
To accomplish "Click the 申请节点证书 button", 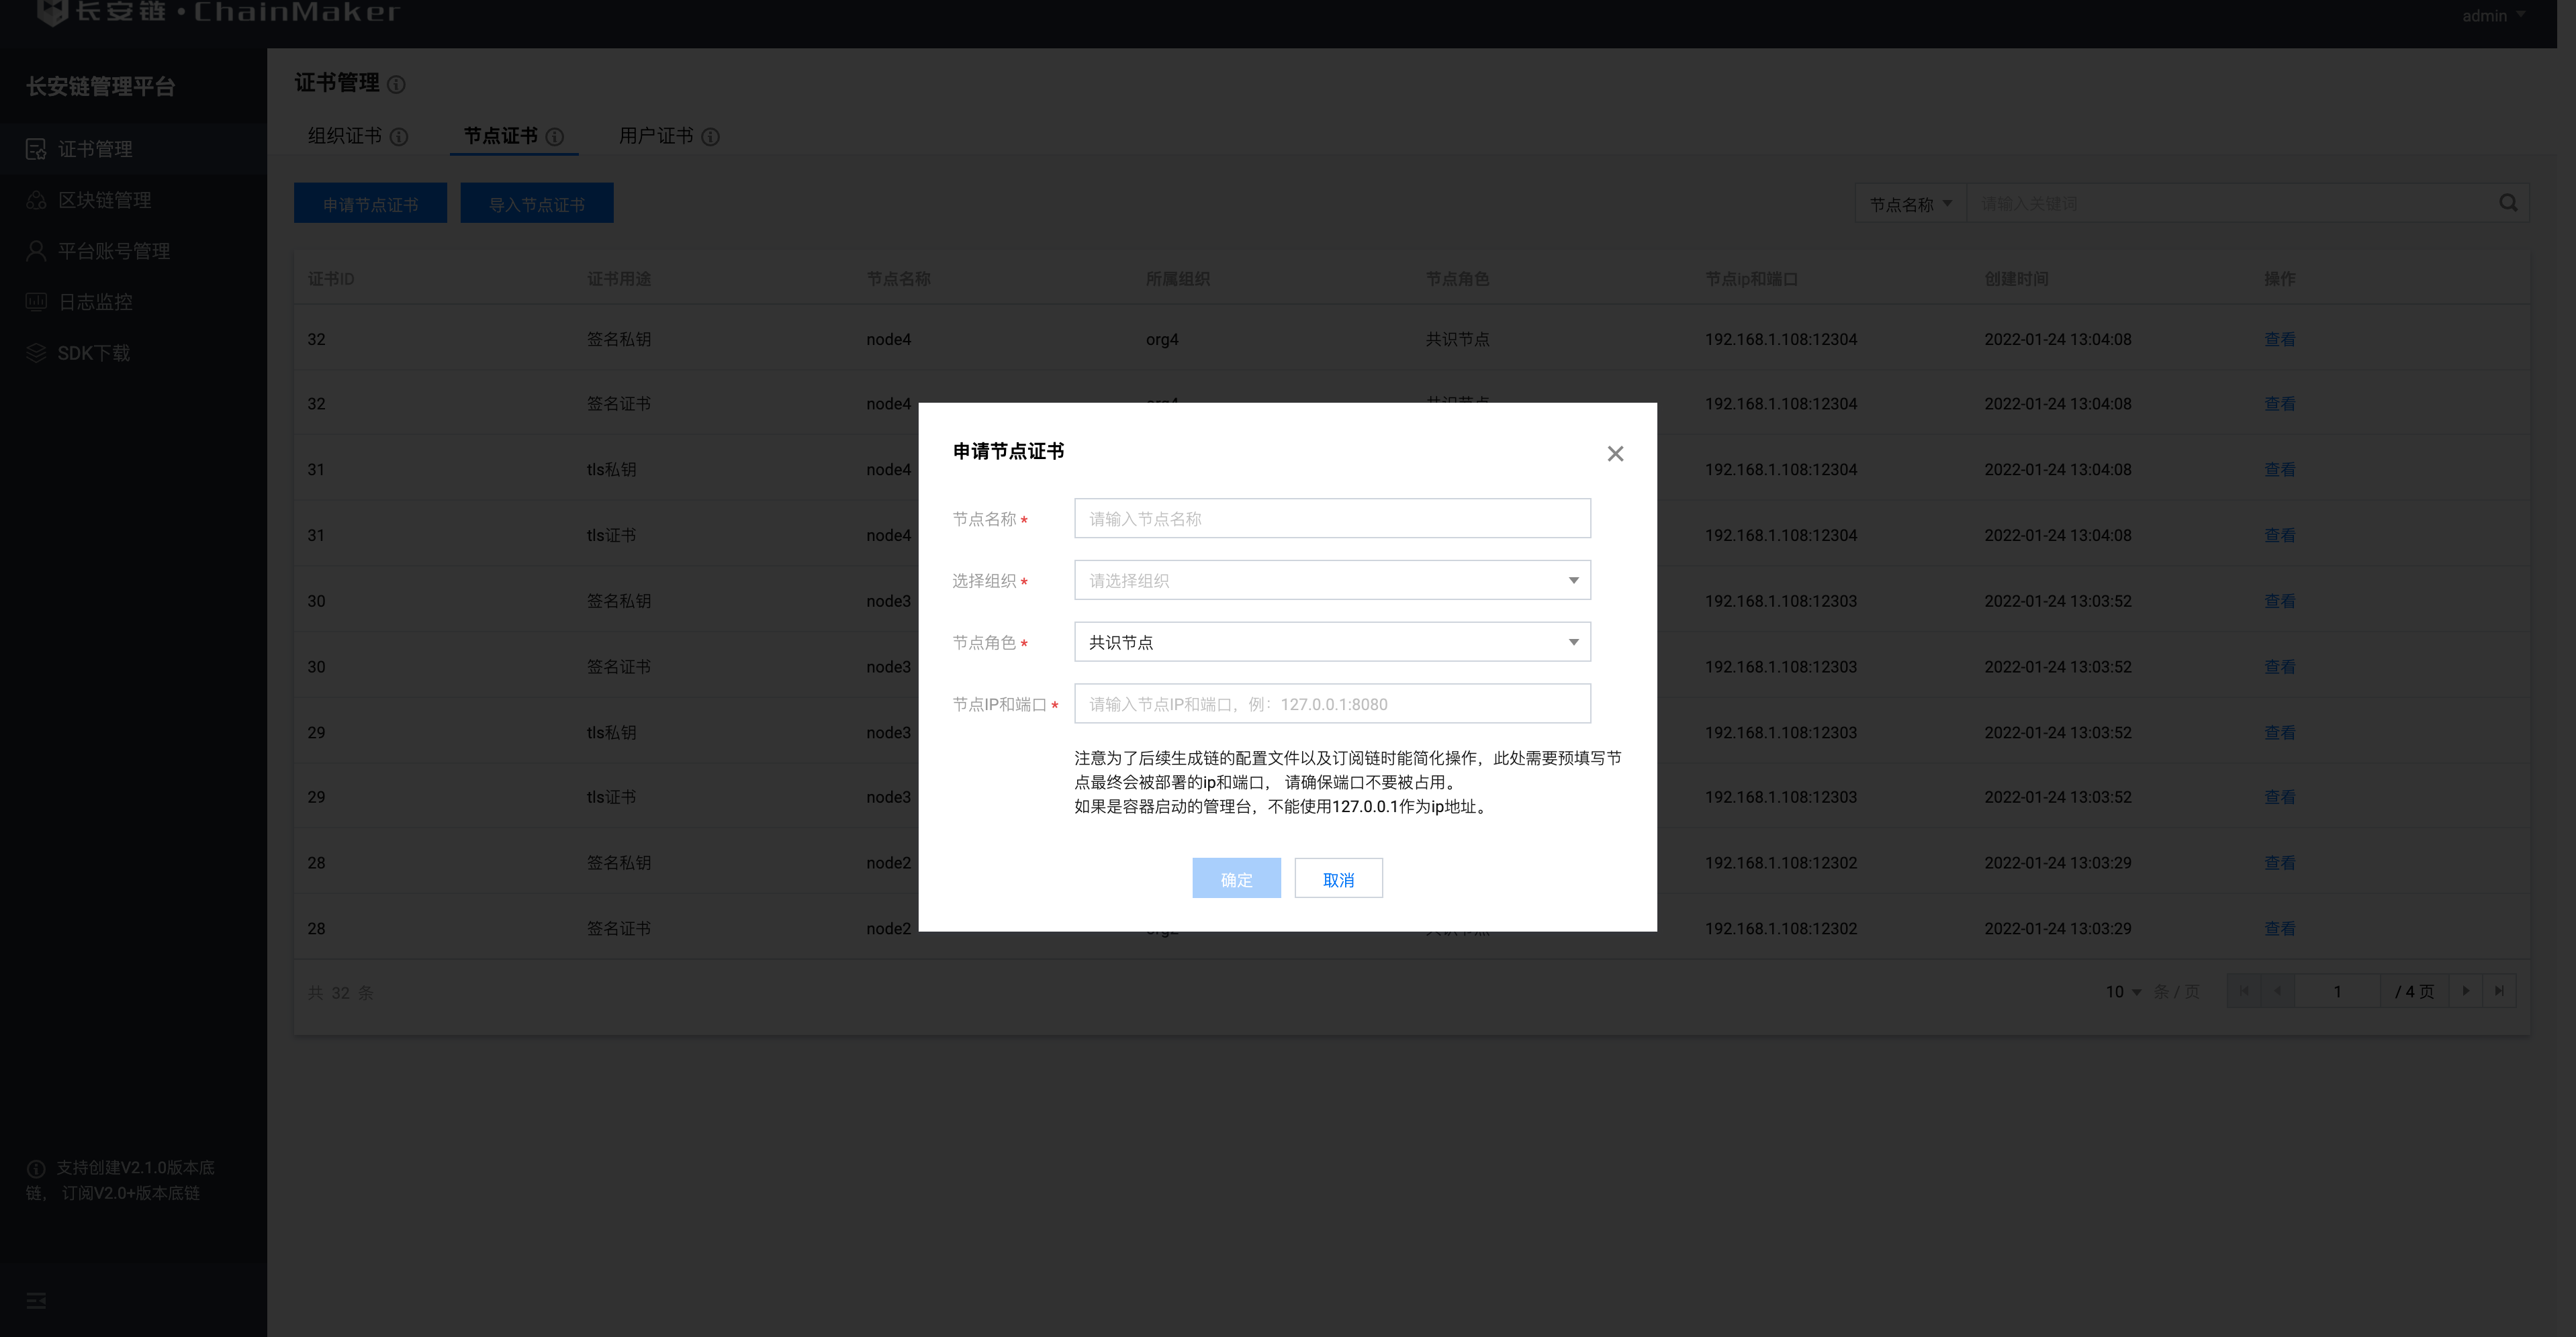I will [x=370, y=203].
